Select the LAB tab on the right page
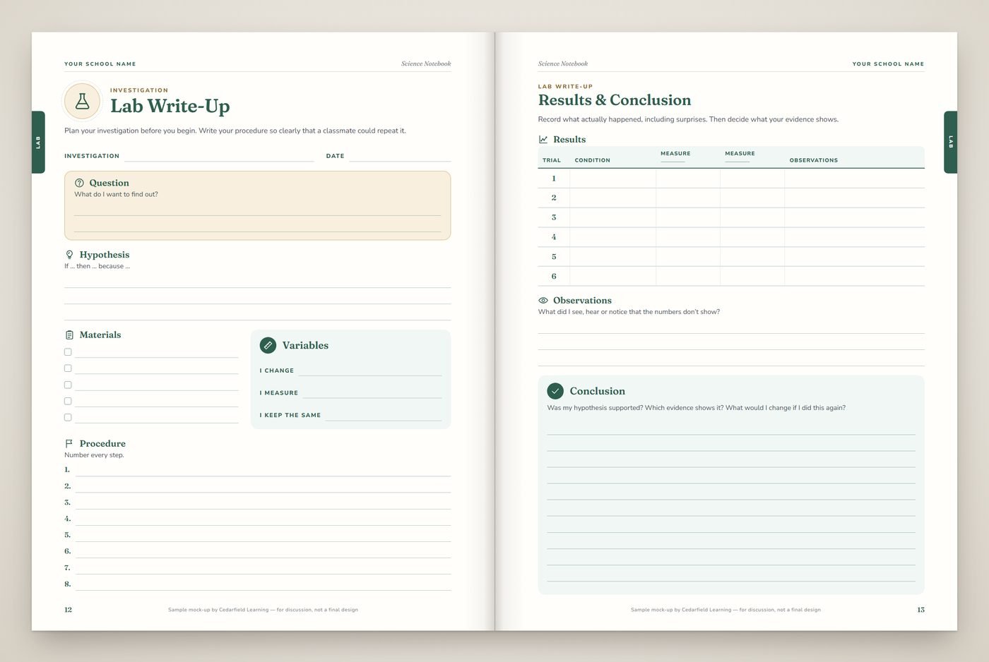The width and height of the screenshot is (989, 662). pos(951,142)
